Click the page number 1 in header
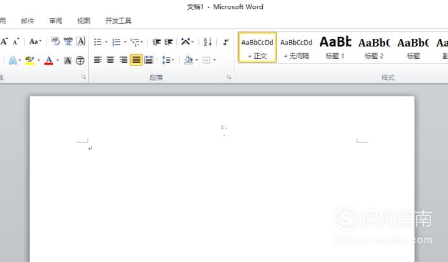This screenshot has width=448, height=262. point(222,127)
